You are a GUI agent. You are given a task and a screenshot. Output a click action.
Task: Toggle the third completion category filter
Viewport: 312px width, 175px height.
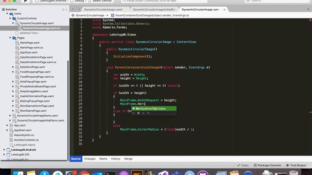tap(143, 113)
